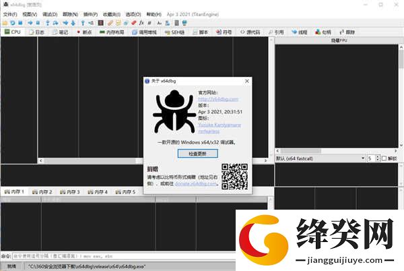Select the 内存 4 dump tab

tap(98, 192)
